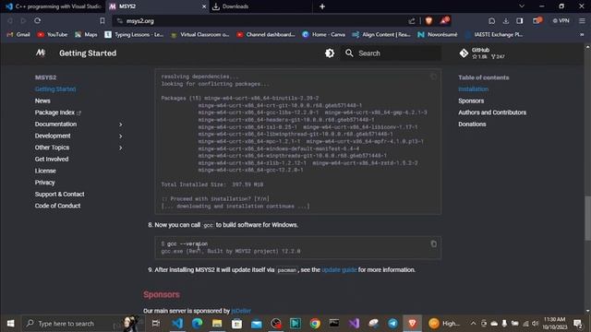Follow the jsDelivr sponsor link
This screenshot has width=591, height=332.
(241, 311)
